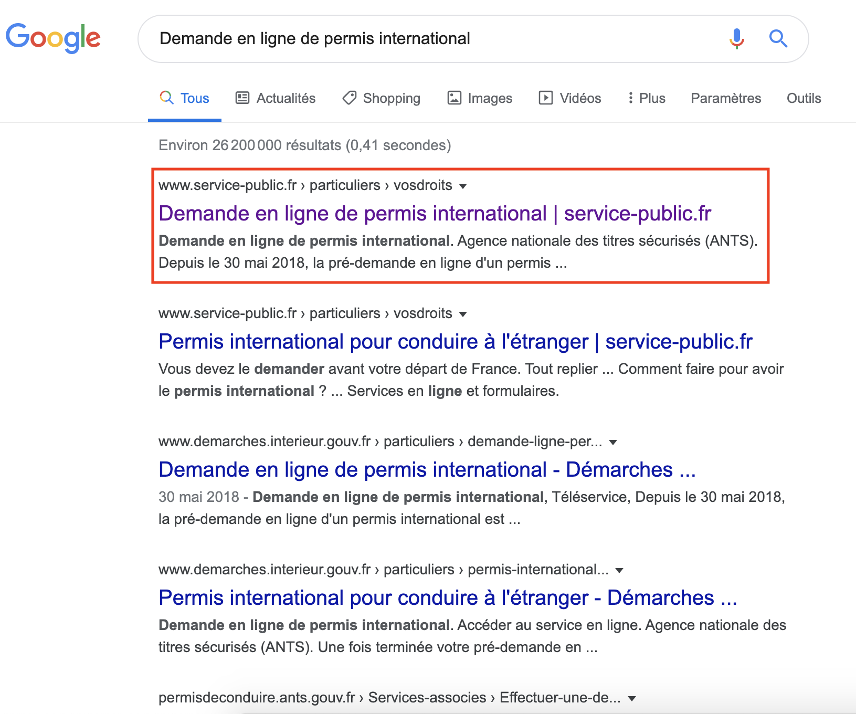Expand the arrow beside the permisdeconduire.ants.gouv.fr URL
Image resolution: width=856 pixels, height=714 pixels.
[632, 698]
